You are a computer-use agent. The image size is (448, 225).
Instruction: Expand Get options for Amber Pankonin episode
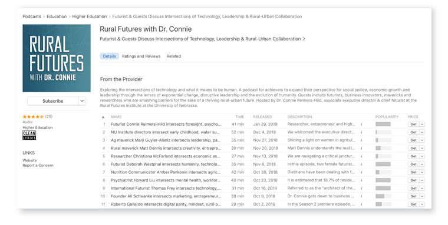(422, 172)
